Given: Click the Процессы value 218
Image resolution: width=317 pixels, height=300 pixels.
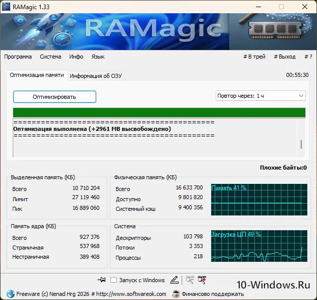Looking at the screenshot, I should (x=198, y=256).
